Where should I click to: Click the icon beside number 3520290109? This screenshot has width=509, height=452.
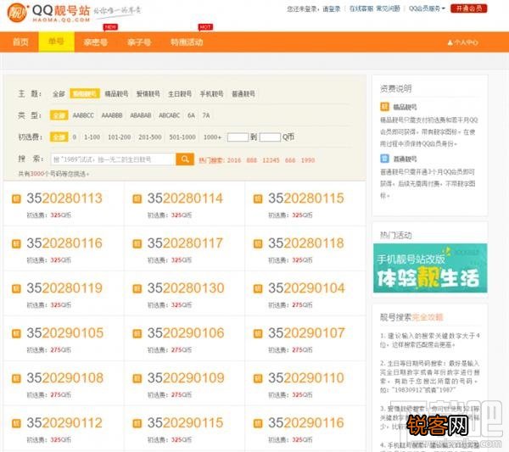(137, 378)
